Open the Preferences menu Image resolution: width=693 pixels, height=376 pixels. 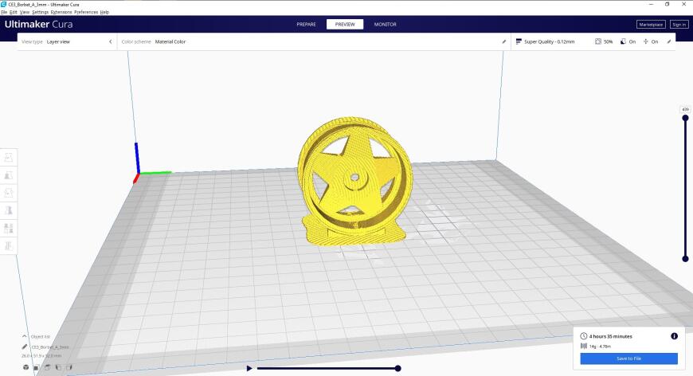(86, 12)
